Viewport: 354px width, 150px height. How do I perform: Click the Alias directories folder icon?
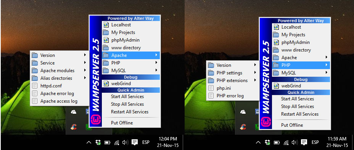[x=35, y=78]
